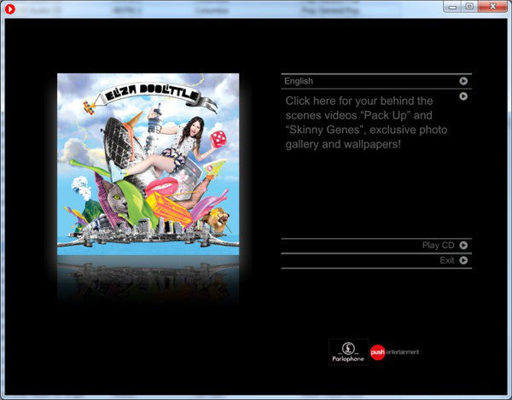Click the arrow icon next to Play CD
Screen dimensions: 512x400
463,245
